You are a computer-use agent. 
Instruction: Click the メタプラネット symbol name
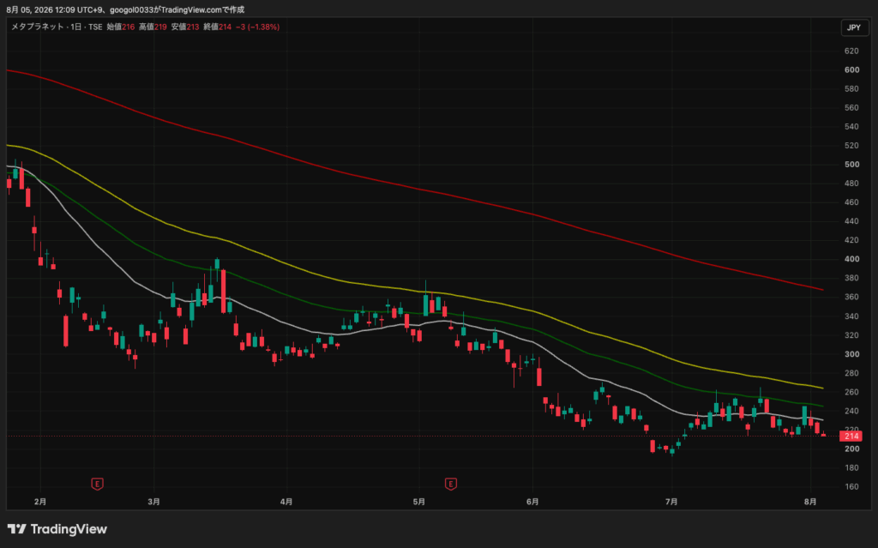[x=38, y=27]
